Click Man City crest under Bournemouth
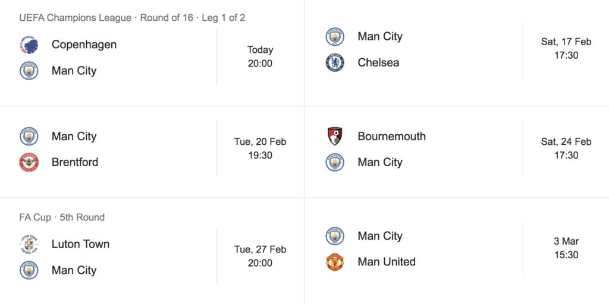 335,162
